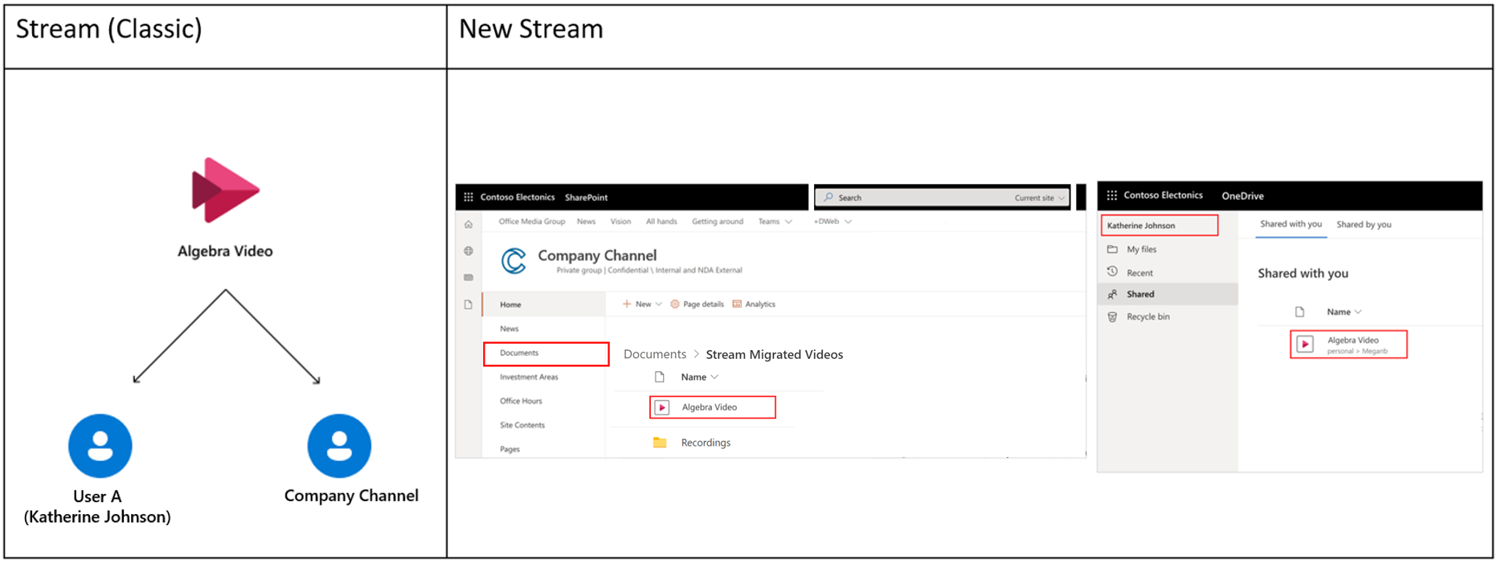The height and width of the screenshot is (563, 1497).
Task: Open All hands in top navigation
Action: click(661, 222)
